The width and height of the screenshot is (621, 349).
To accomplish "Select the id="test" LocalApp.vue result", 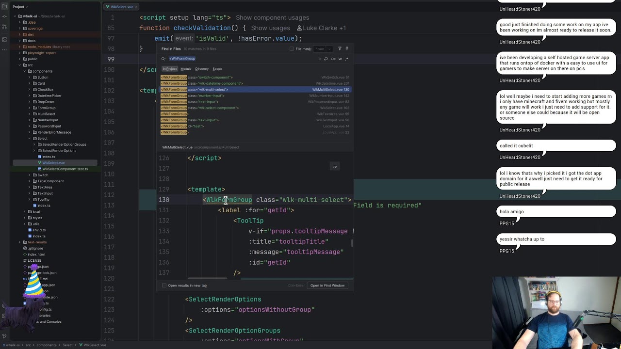I will coord(255,127).
